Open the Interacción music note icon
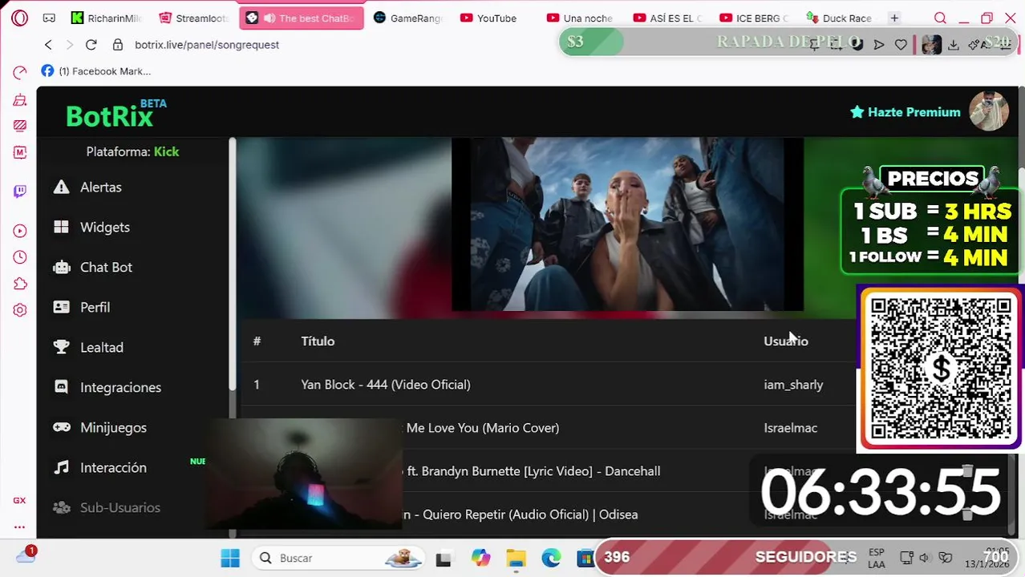The image size is (1025, 577). [x=61, y=467]
